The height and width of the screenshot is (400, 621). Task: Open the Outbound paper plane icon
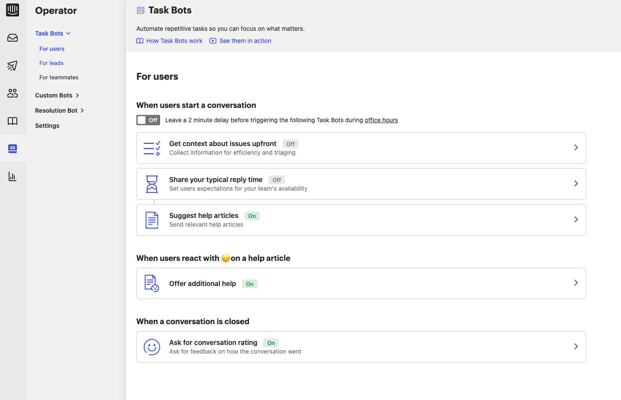tap(13, 65)
